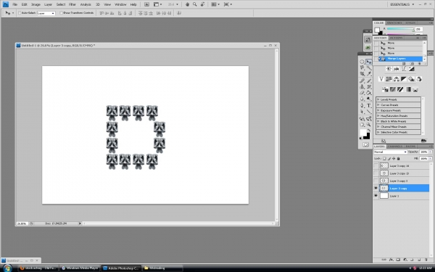Add a Hue/Saturation adjustment

(389, 79)
